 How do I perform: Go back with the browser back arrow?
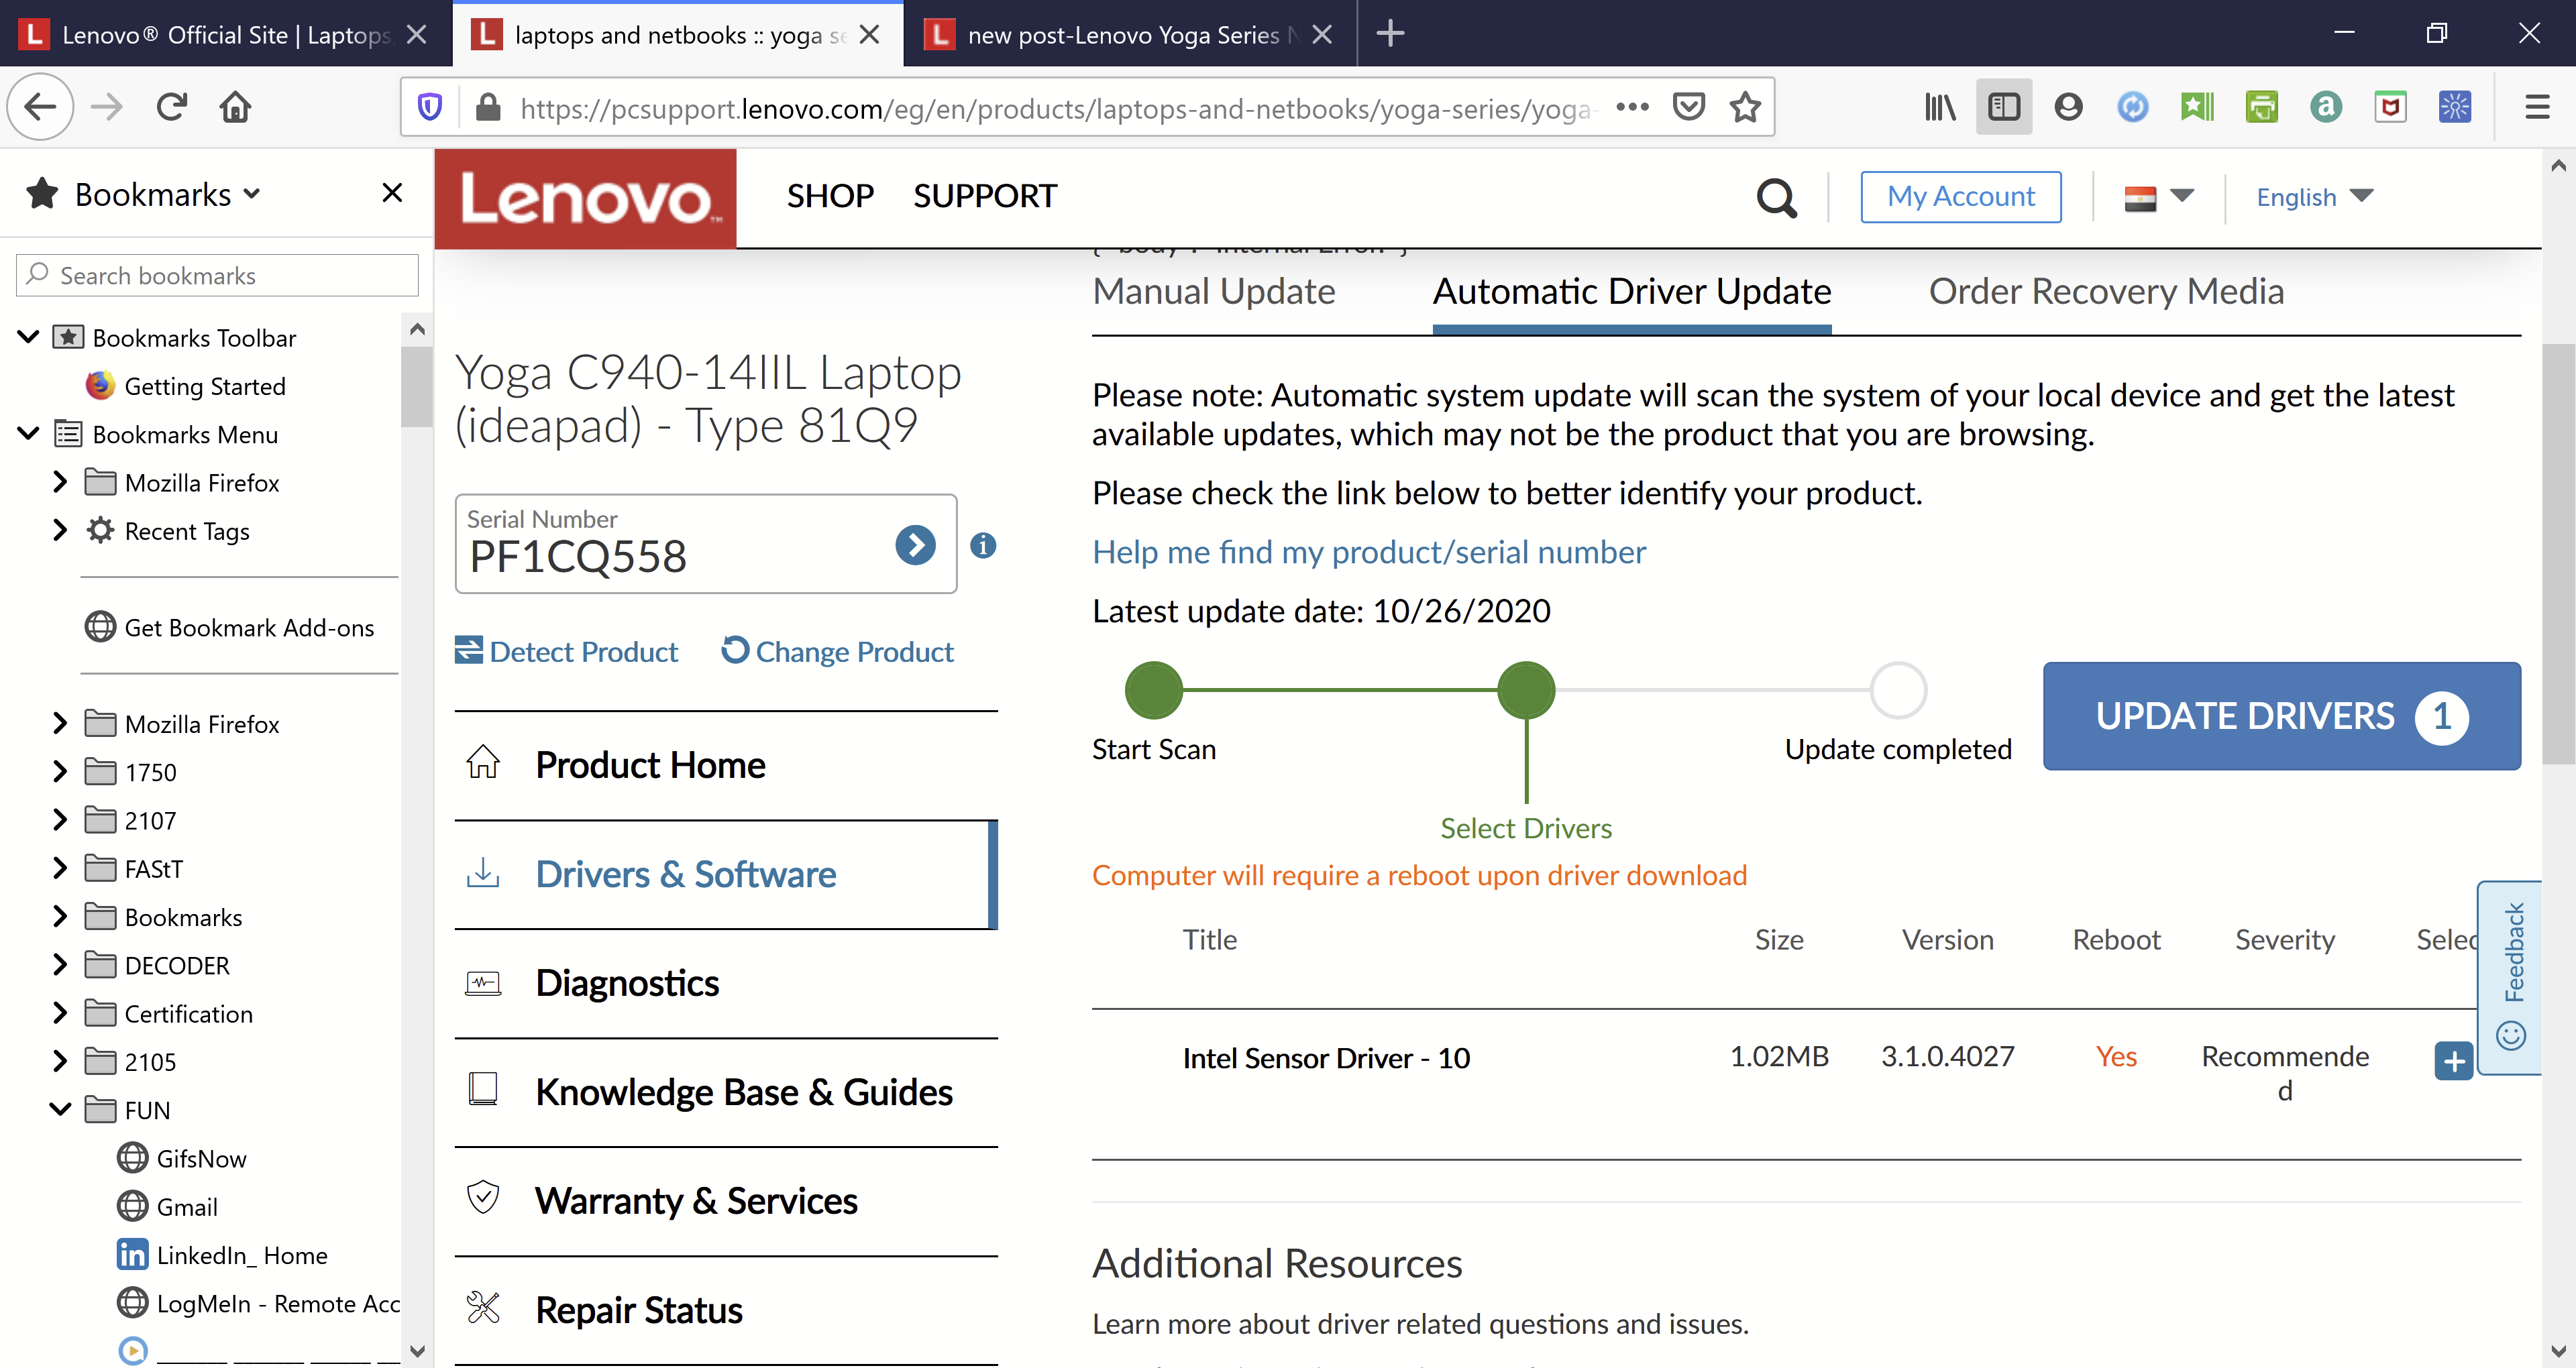tap(40, 107)
